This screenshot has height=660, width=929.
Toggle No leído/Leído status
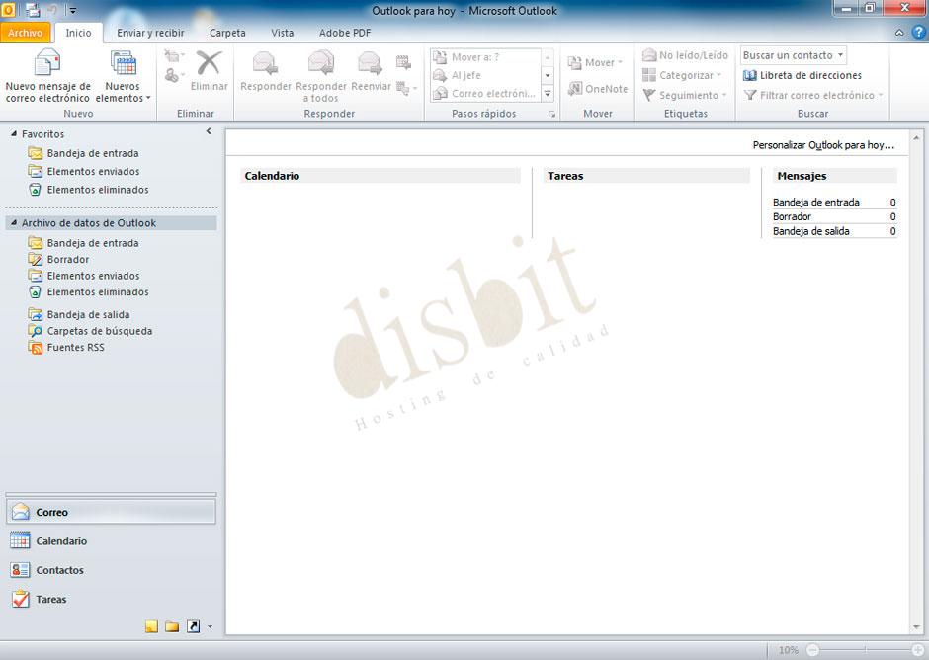[x=686, y=55]
